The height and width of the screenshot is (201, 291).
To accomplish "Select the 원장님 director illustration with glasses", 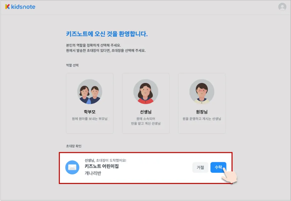I will click(x=202, y=92).
